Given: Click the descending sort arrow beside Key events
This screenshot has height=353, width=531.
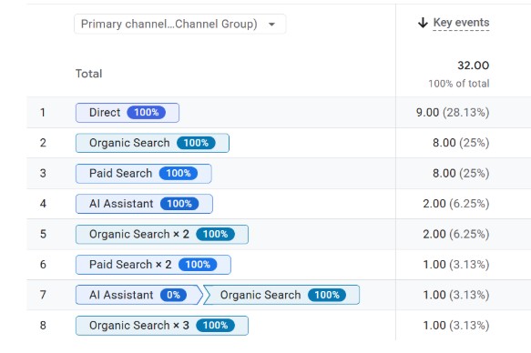Looking at the screenshot, I should point(423,23).
